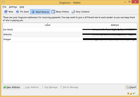Image resolution: width=140 pixels, height=97 pixels.
Task: Open the Settings menu
Action: [x=13, y=7]
